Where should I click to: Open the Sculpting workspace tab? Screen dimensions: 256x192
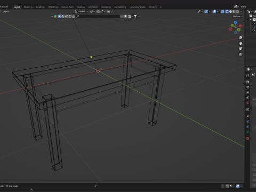40,7
